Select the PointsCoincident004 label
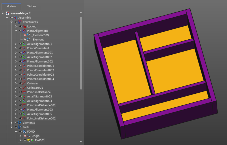Screen dimensions: 227x145 [41, 79]
